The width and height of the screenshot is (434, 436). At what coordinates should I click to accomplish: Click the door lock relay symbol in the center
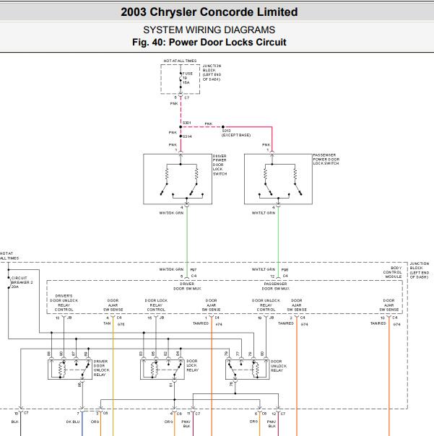[x=162, y=370]
